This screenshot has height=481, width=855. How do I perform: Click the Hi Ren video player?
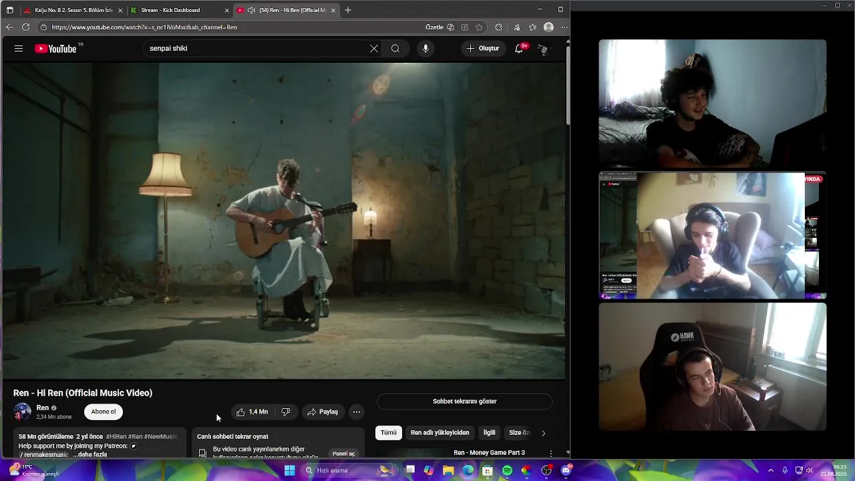[284, 220]
